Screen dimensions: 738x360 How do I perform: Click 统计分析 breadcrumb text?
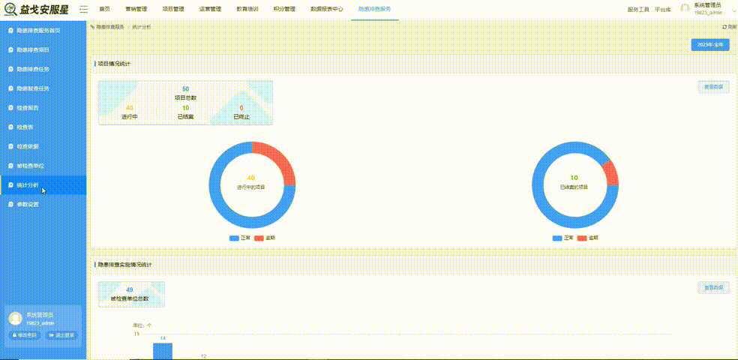click(142, 27)
